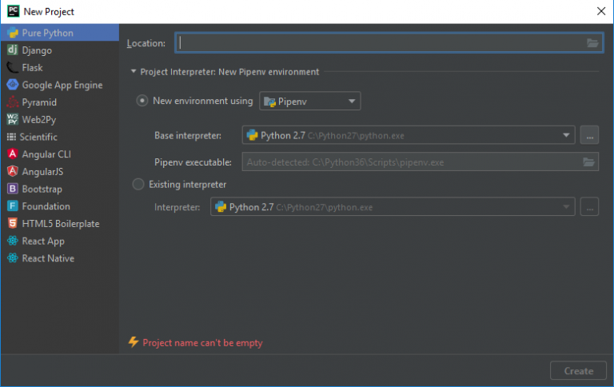The height and width of the screenshot is (387, 614).
Task: Choose Foundation project type
Action: (x=60, y=206)
